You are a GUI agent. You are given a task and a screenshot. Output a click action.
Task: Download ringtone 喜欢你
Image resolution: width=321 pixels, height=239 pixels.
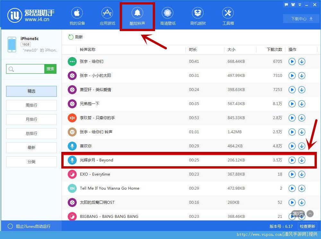pyautogui.click(x=301, y=146)
